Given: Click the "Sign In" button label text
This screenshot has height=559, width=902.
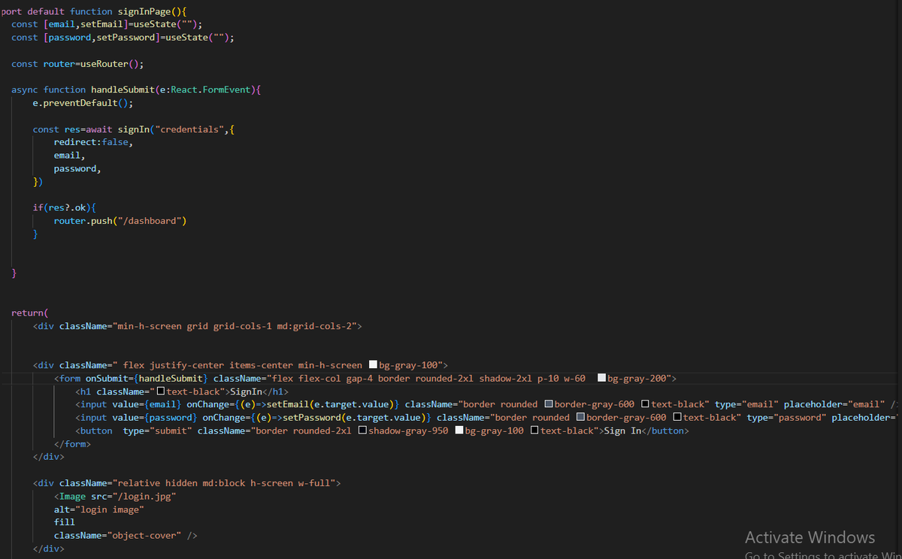Looking at the screenshot, I should [622, 431].
